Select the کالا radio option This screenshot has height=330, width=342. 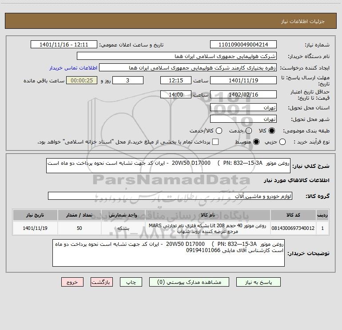[272, 131]
